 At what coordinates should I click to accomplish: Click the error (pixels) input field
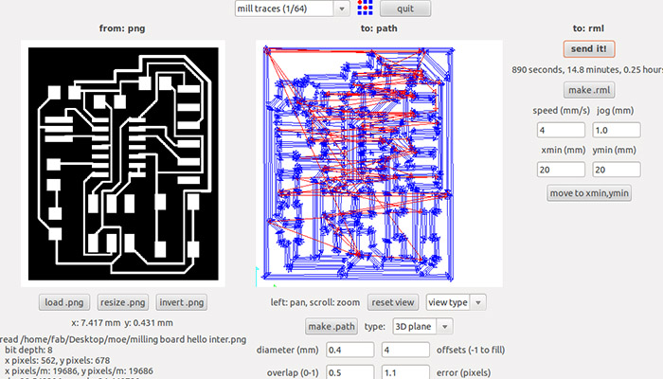tap(405, 372)
